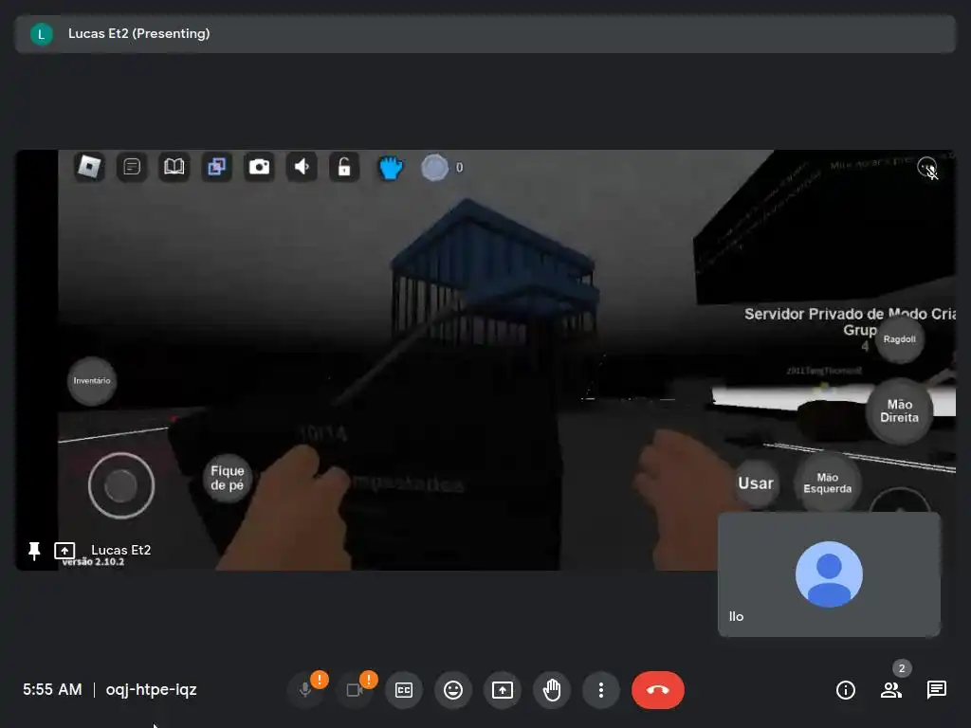This screenshot has width=971, height=728.
Task: Click the 5:55 AM time text
Action: point(53,690)
